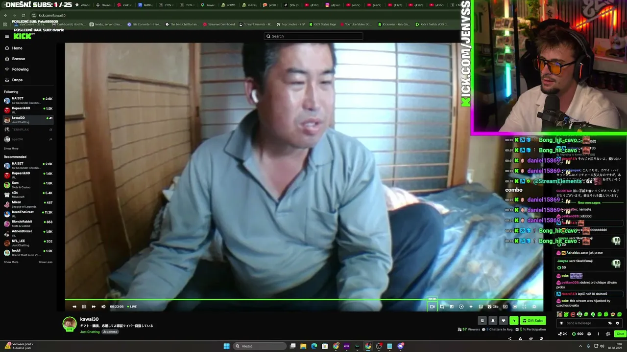Open File Explorer from taskbar
627x352 pixels.
pyautogui.click(x=303, y=346)
